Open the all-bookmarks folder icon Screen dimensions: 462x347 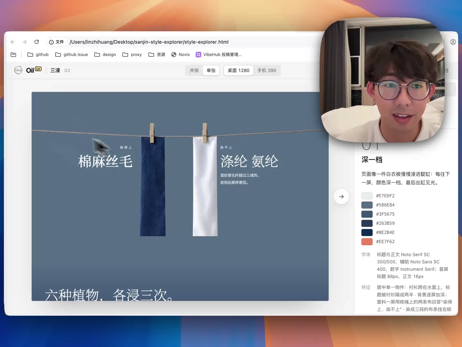tap(13, 55)
